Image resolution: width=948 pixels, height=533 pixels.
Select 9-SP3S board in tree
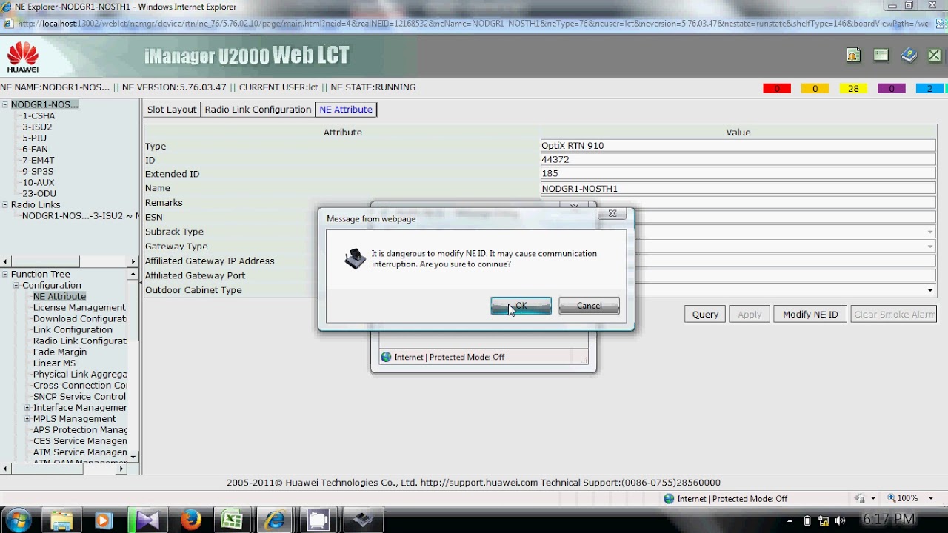(x=38, y=171)
